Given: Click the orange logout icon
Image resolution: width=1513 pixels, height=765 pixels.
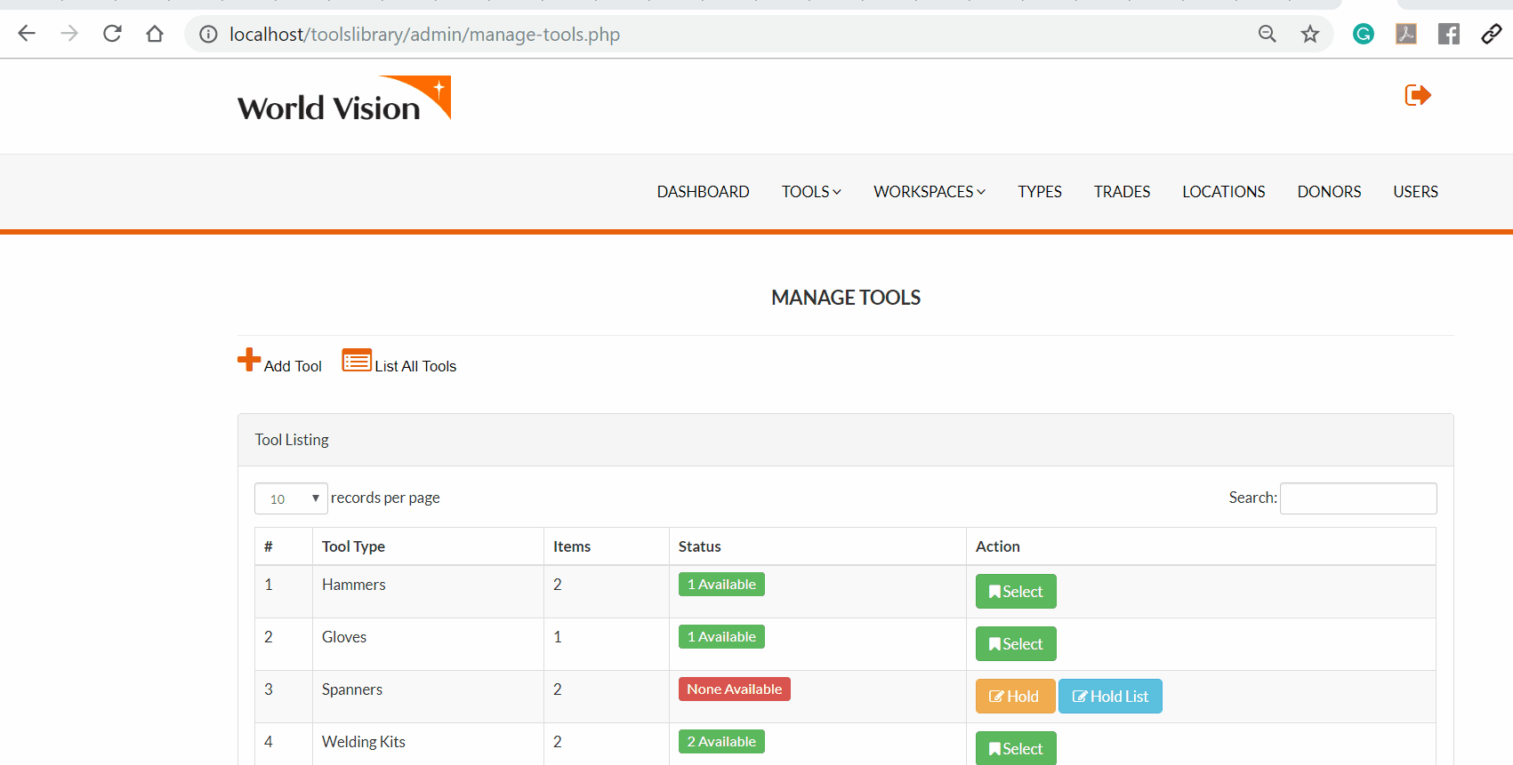Looking at the screenshot, I should coord(1418,95).
